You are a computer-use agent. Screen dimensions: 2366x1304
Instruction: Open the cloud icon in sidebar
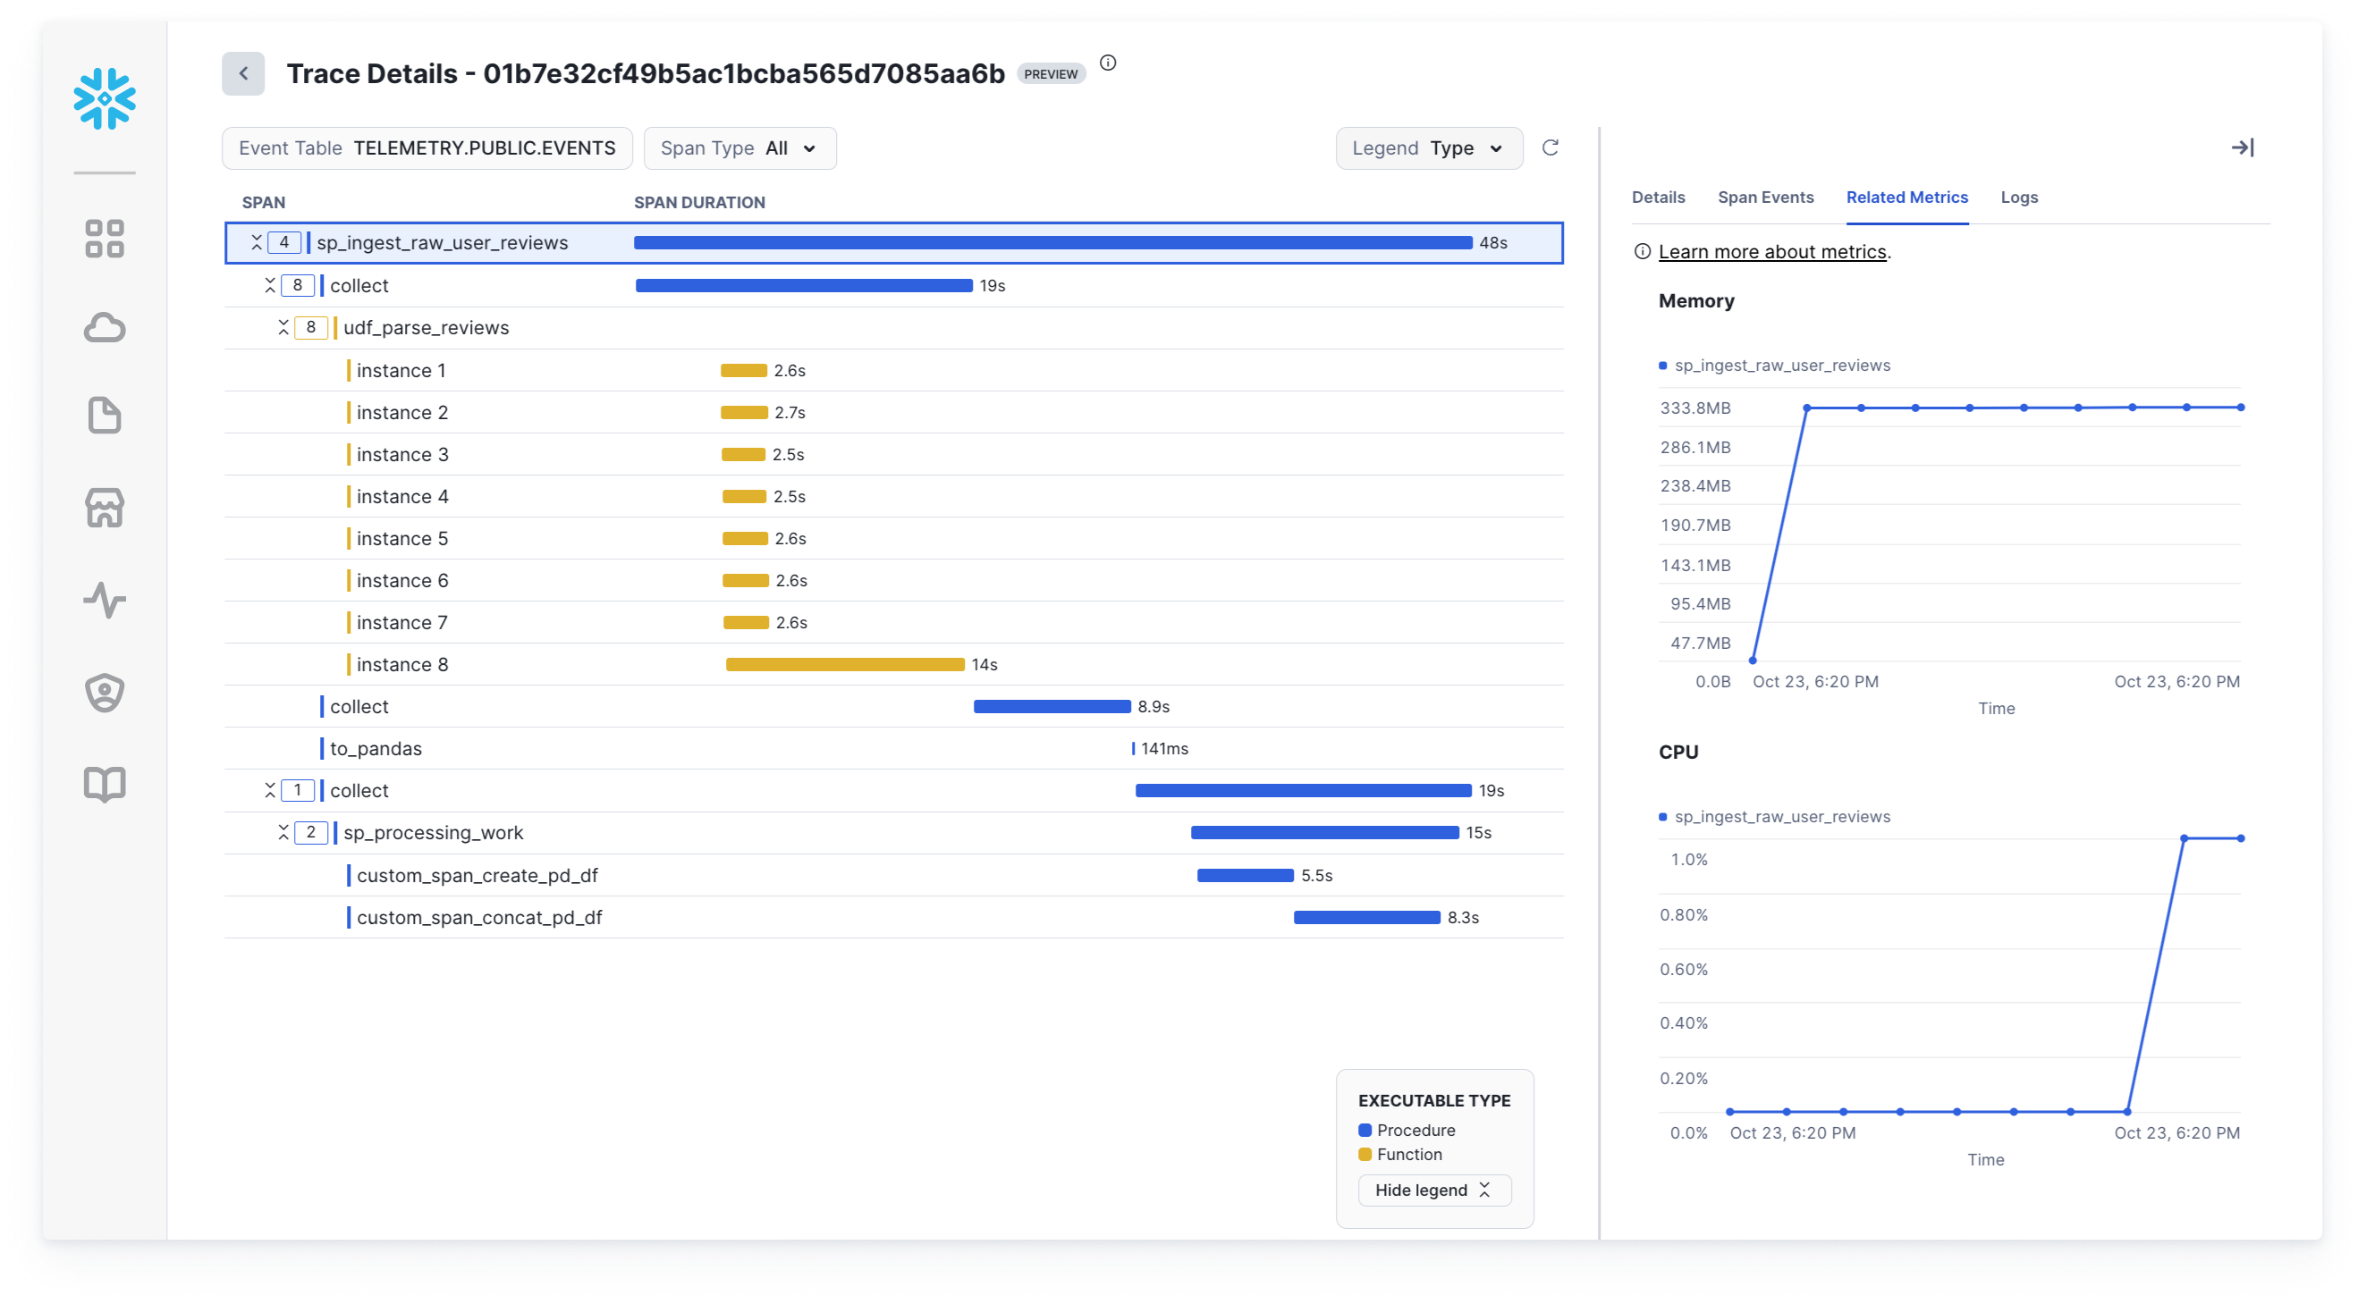[x=105, y=328]
